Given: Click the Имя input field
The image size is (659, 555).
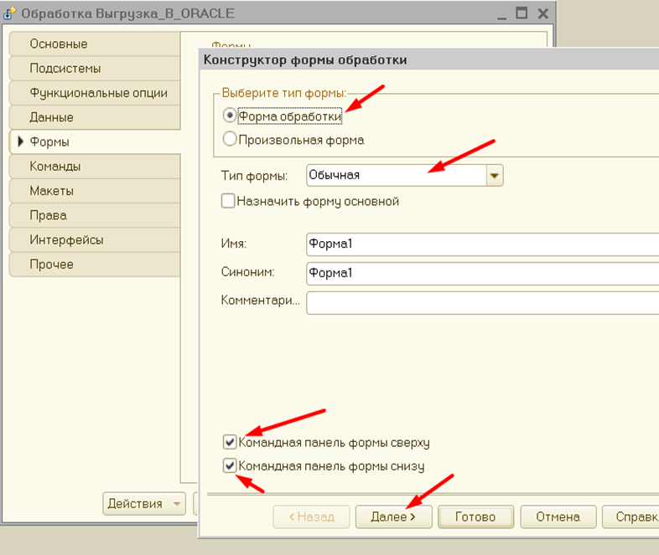Looking at the screenshot, I should [482, 244].
